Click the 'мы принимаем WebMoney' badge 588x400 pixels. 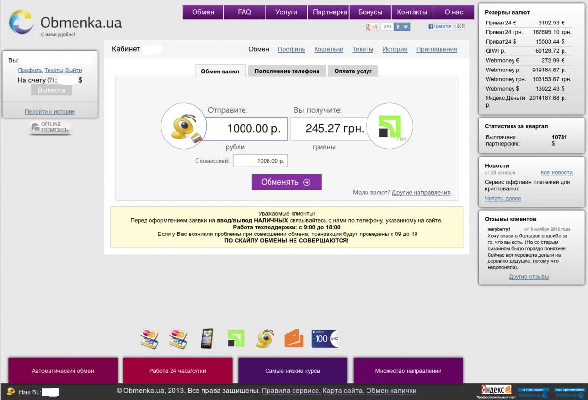click(569, 392)
